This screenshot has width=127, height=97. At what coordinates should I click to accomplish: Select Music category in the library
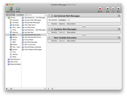point(13,40)
